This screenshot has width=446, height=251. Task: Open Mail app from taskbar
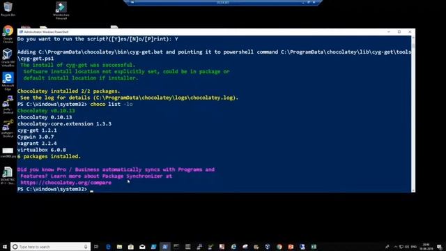(142, 247)
